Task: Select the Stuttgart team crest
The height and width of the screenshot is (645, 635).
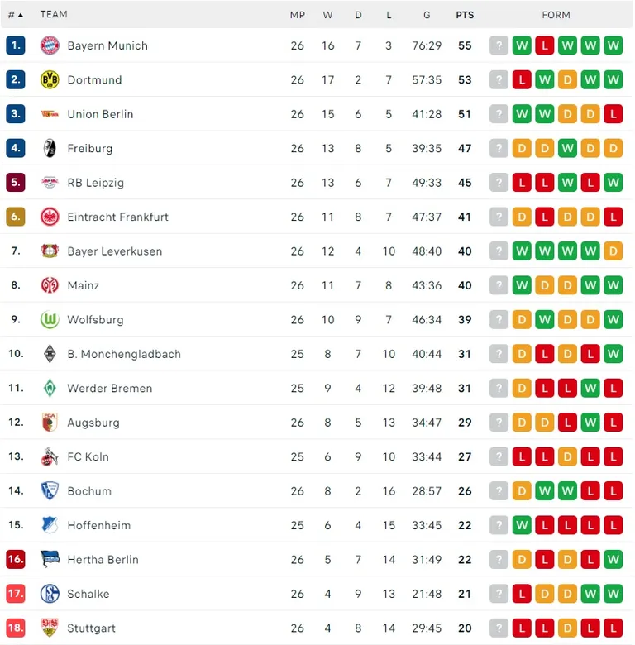Action: (x=50, y=628)
